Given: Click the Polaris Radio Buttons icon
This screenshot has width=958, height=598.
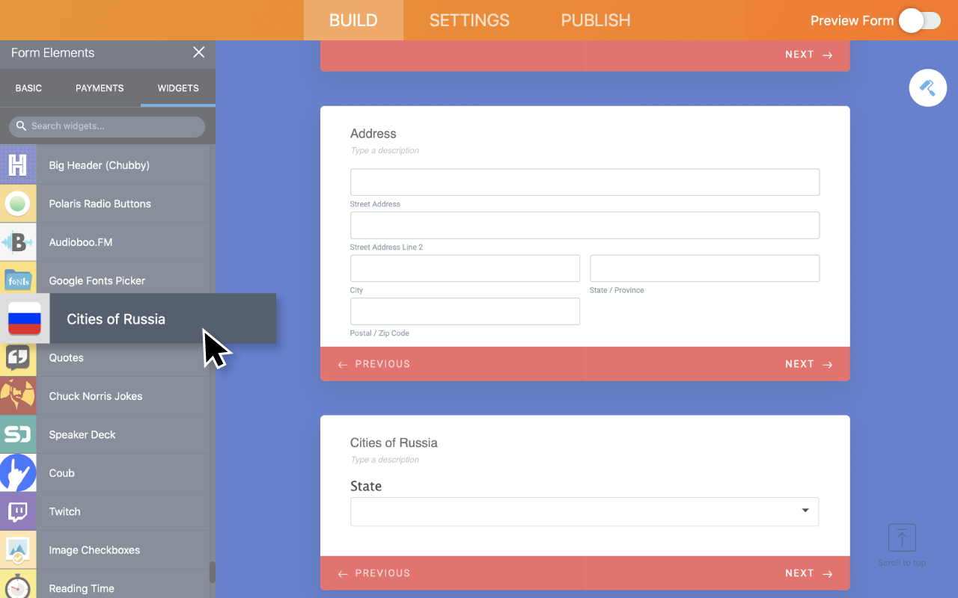Looking at the screenshot, I should click(18, 203).
